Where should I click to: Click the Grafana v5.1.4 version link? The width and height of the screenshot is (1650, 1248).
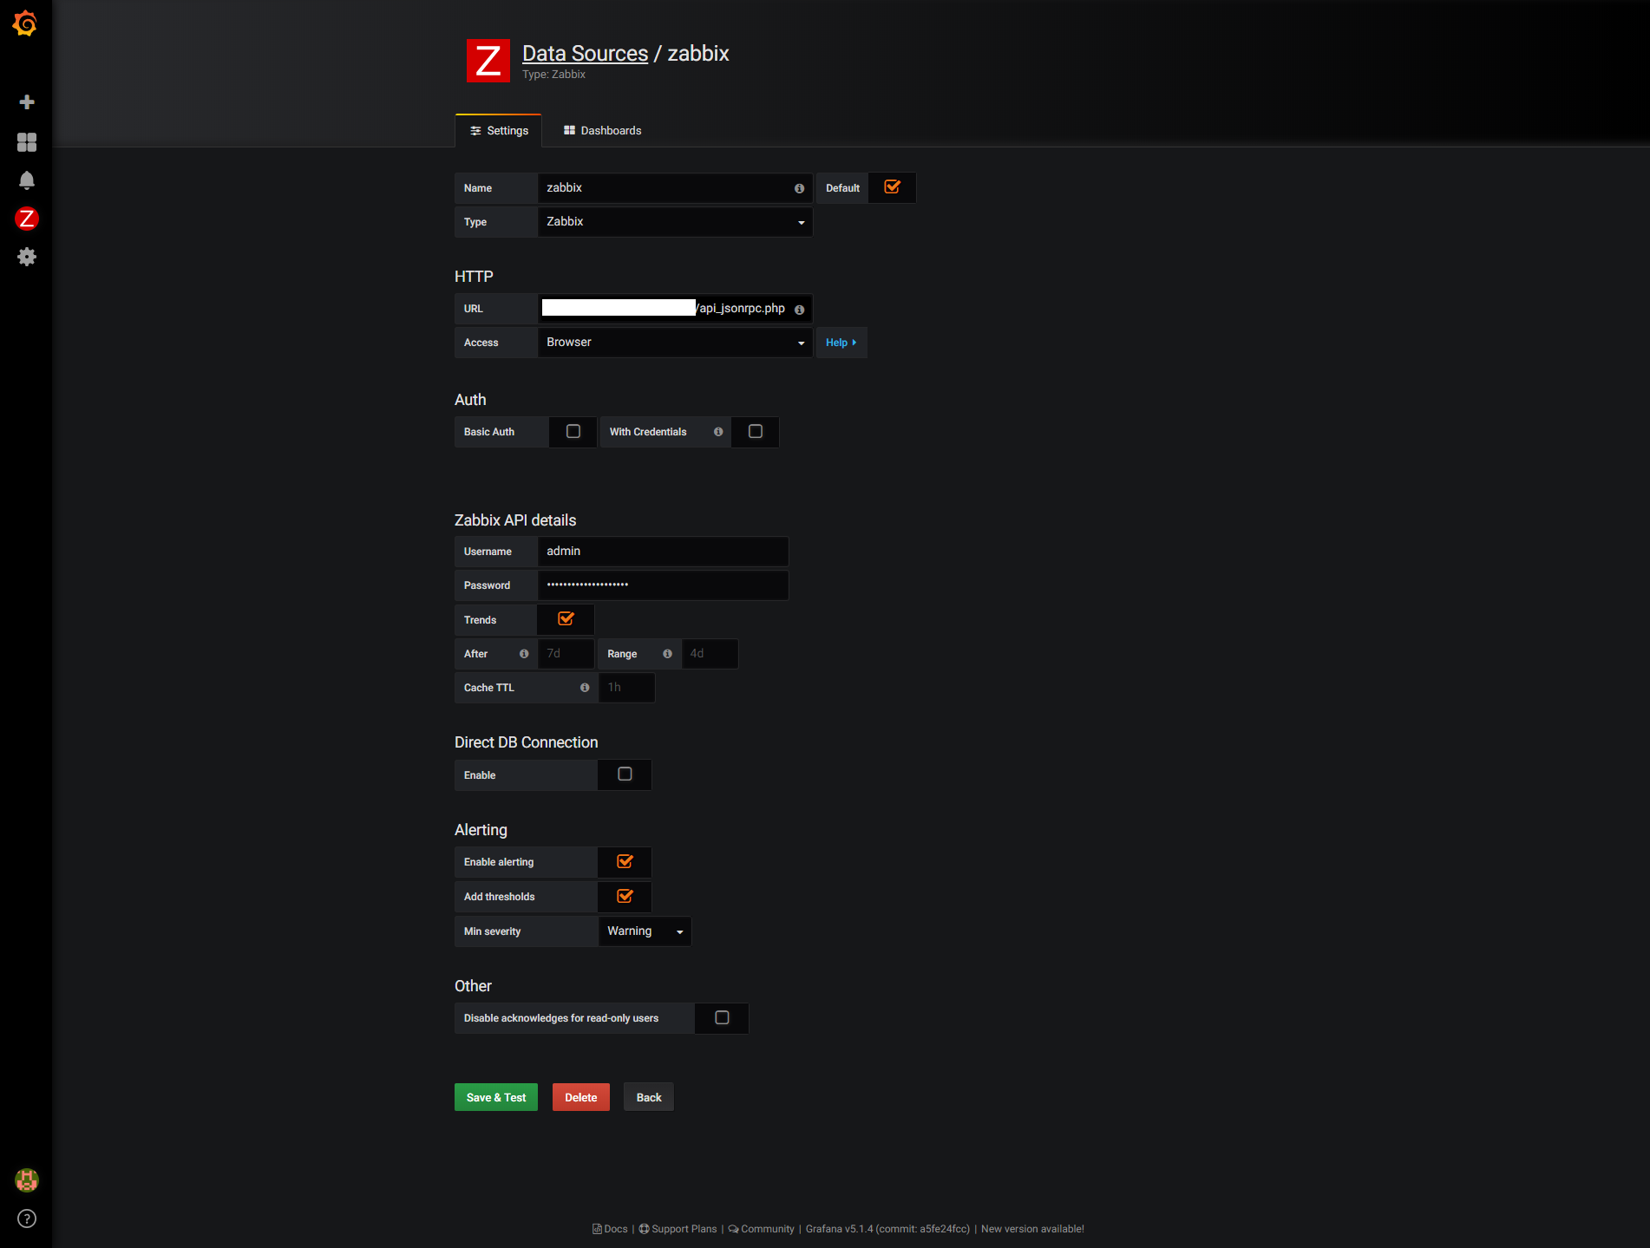(x=887, y=1229)
